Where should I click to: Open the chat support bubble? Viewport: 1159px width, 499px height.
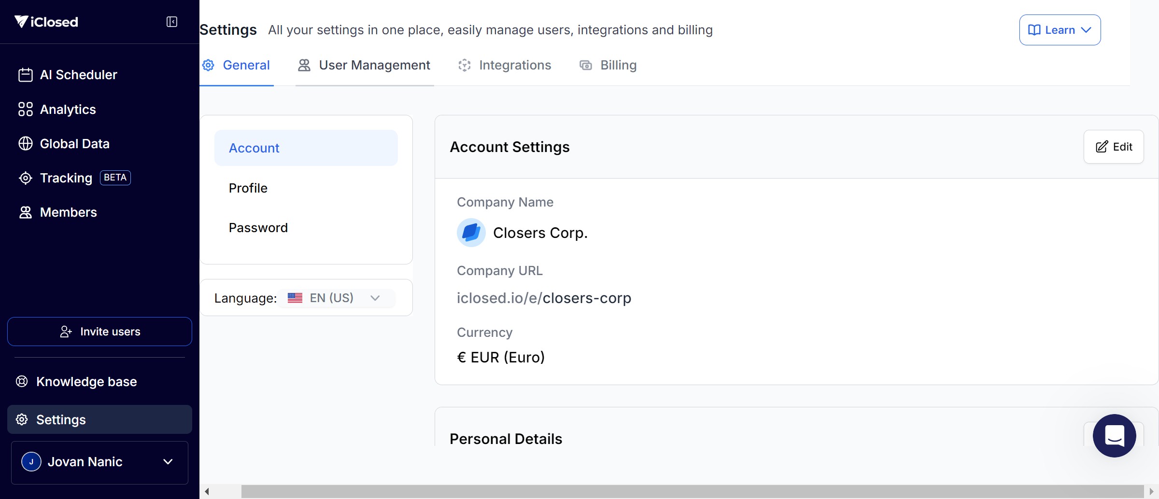[1114, 435]
